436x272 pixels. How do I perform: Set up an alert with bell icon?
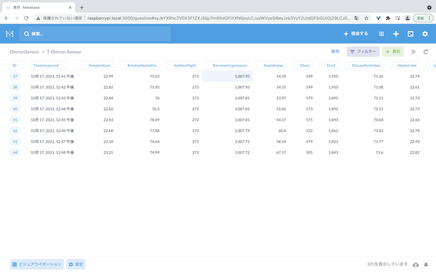point(426,265)
